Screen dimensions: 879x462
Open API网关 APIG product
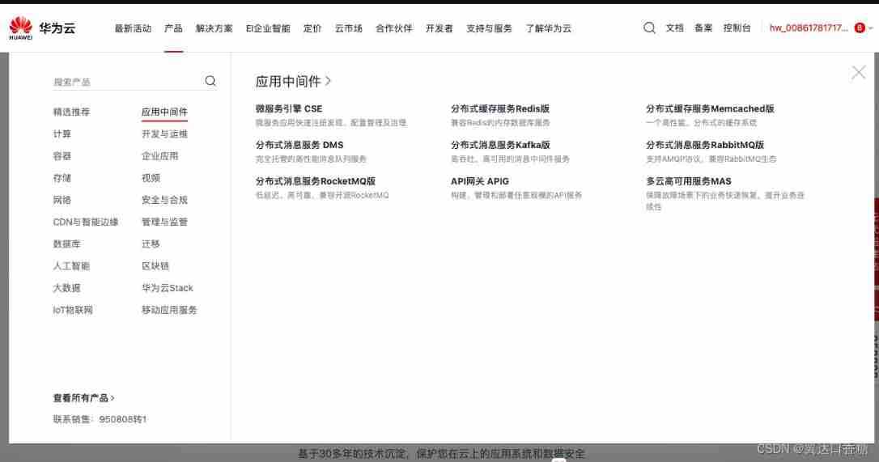[x=480, y=181]
